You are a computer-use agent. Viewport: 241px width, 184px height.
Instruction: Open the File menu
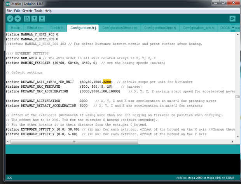[9, 11]
